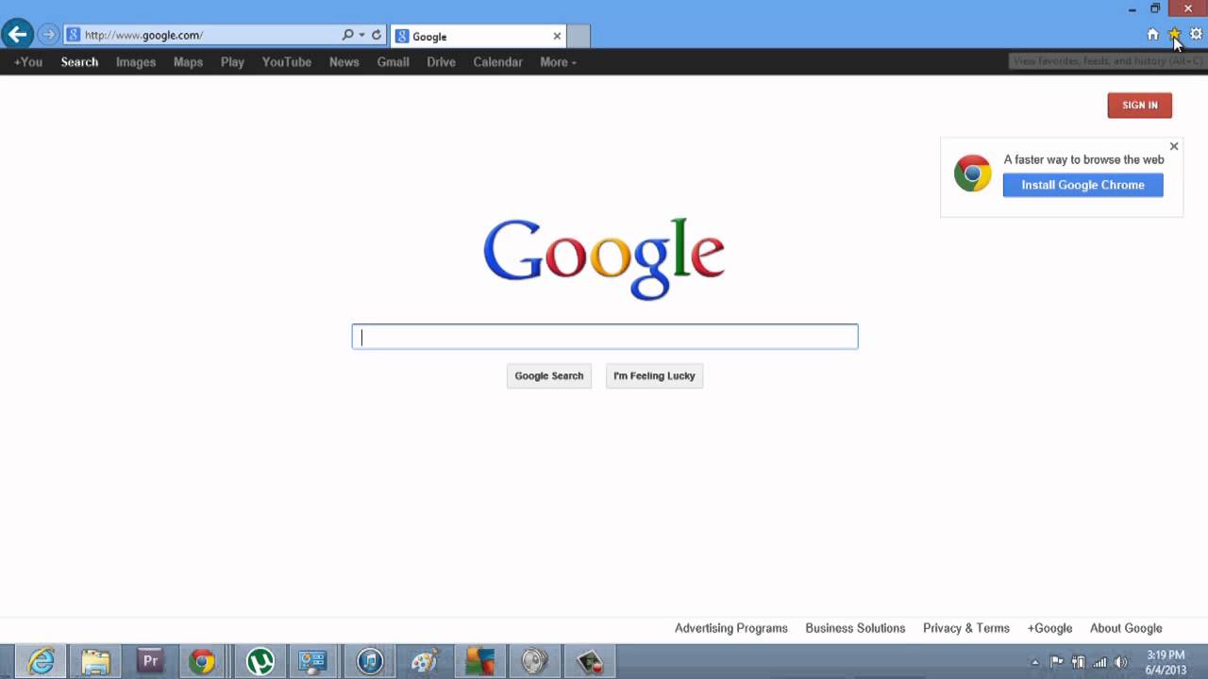Viewport: 1208px width, 679px height.
Task: Open a new tab with the blank tab button
Action: tap(579, 36)
